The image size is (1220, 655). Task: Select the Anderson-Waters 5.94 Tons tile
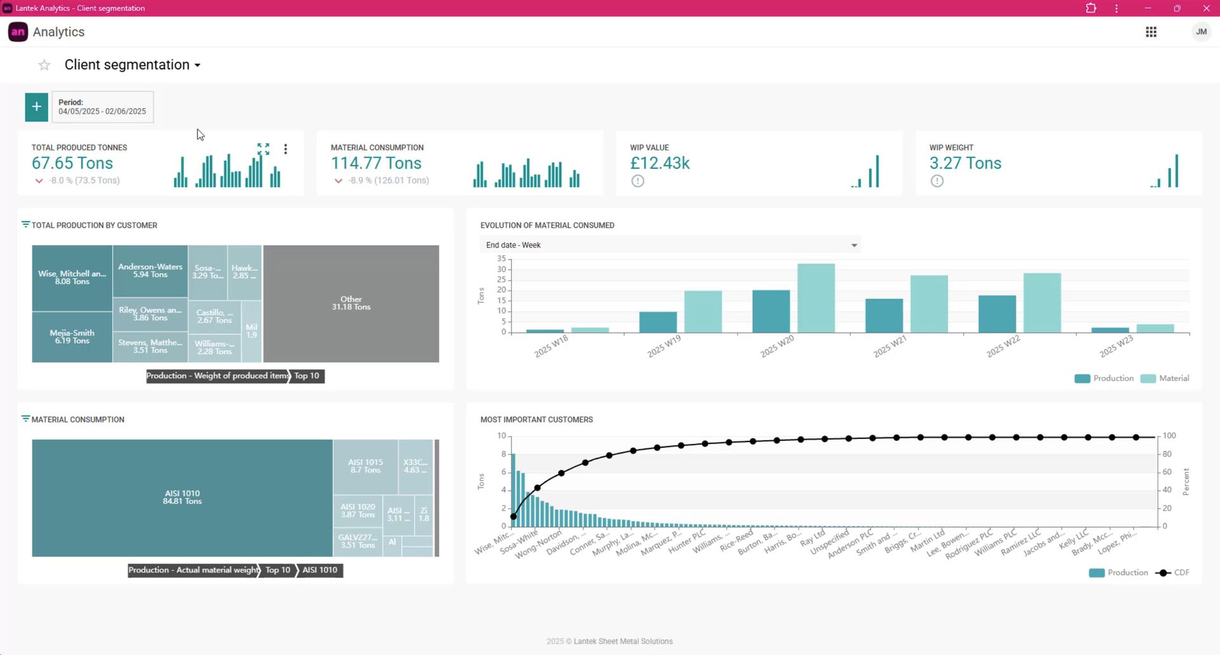pos(150,271)
